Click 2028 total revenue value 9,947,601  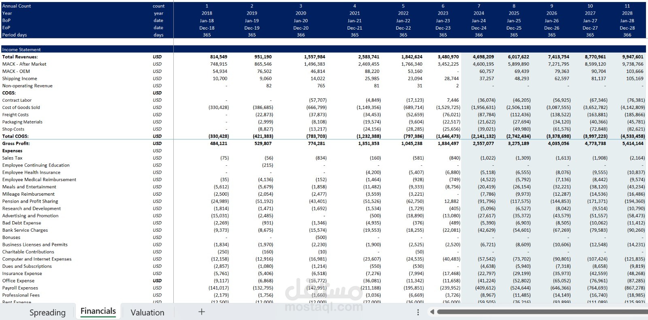pyautogui.click(x=633, y=57)
